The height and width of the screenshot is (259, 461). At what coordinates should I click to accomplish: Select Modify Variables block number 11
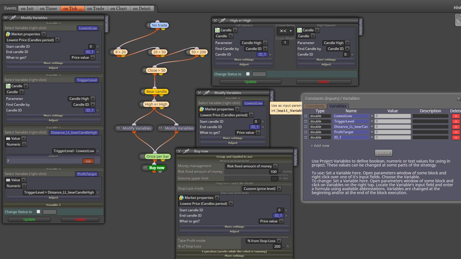pyautogui.click(x=179, y=128)
